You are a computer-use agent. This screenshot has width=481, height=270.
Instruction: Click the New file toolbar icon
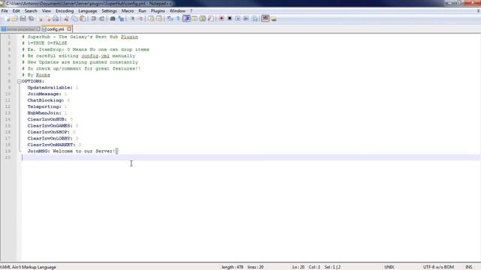point(8,19)
